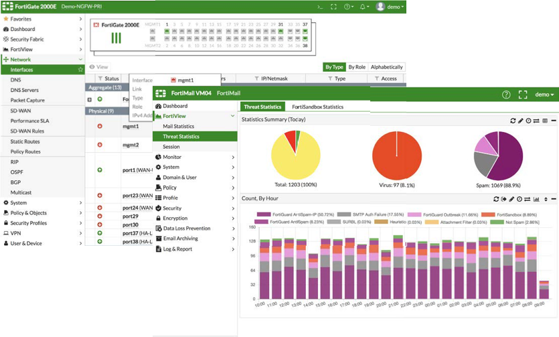
Task: Filter by Status column header
Action: (x=108, y=78)
